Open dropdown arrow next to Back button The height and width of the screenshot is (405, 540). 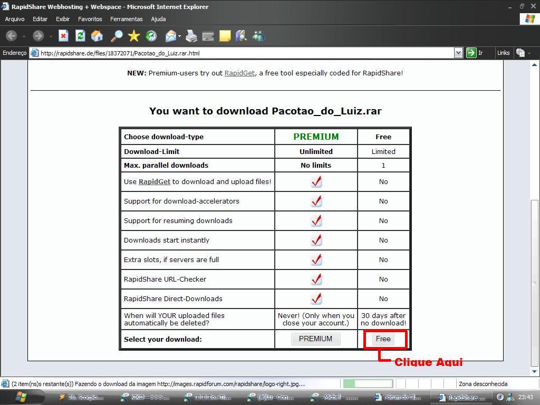click(x=23, y=36)
